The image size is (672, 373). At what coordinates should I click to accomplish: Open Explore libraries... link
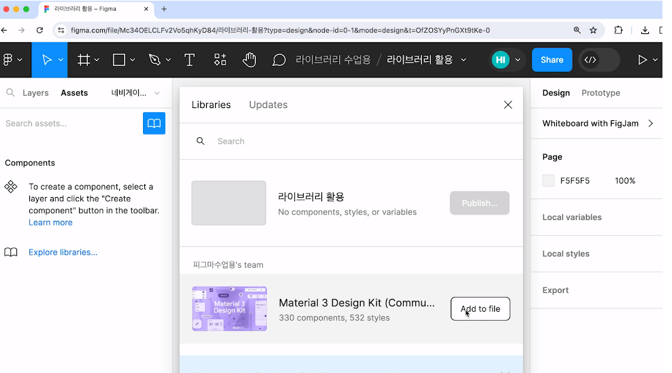pos(63,252)
